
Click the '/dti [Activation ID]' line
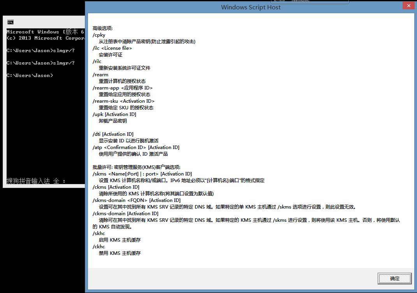pos(113,134)
